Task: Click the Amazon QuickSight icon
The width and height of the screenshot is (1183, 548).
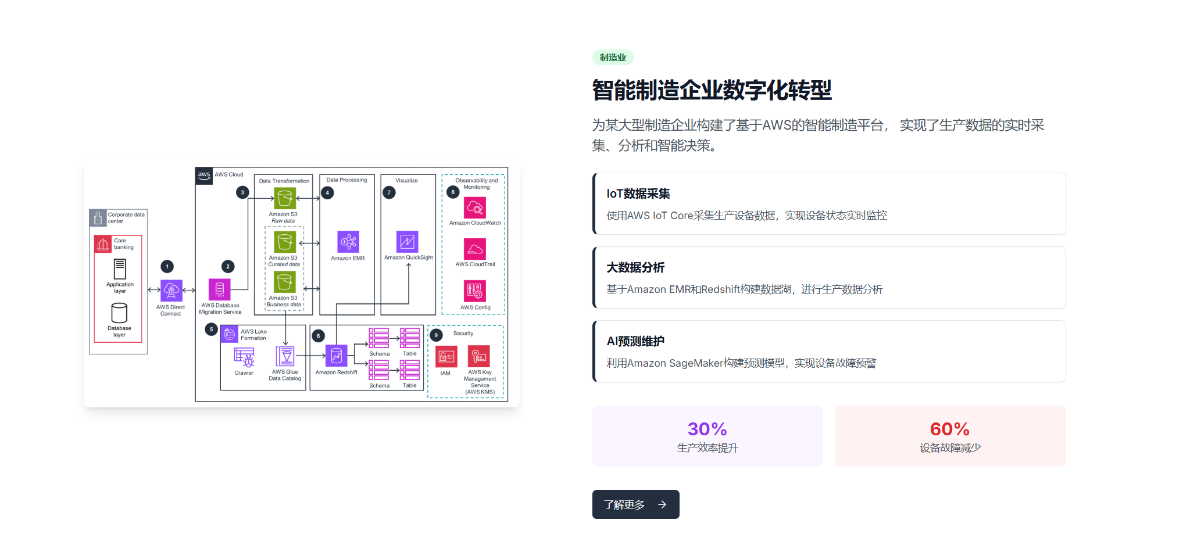Action: tap(408, 241)
